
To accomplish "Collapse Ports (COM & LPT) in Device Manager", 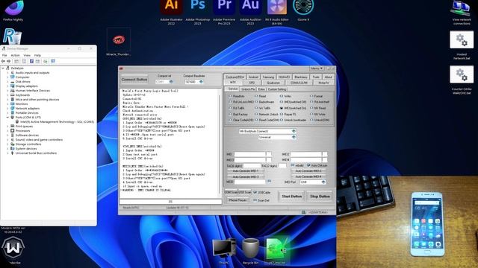I will coord(7,118).
